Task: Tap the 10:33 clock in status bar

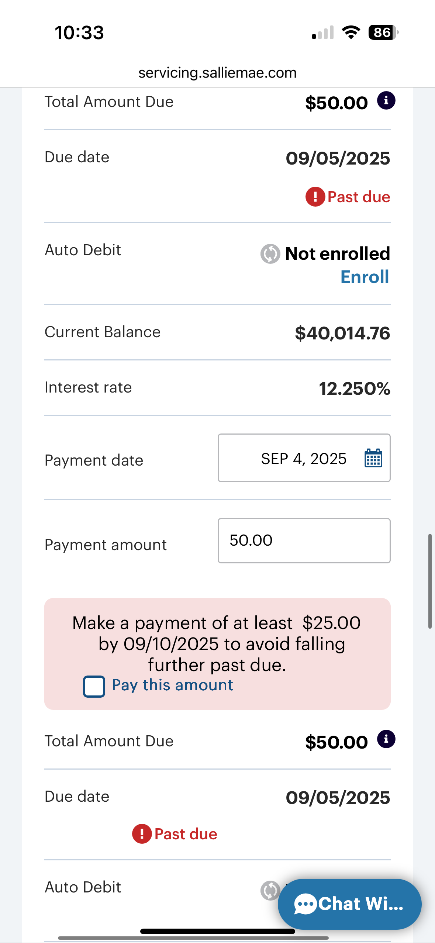Action: point(79,32)
